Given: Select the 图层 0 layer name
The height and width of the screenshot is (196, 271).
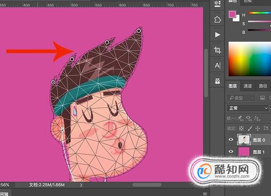Looking at the screenshot, I should (x=259, y=140).
